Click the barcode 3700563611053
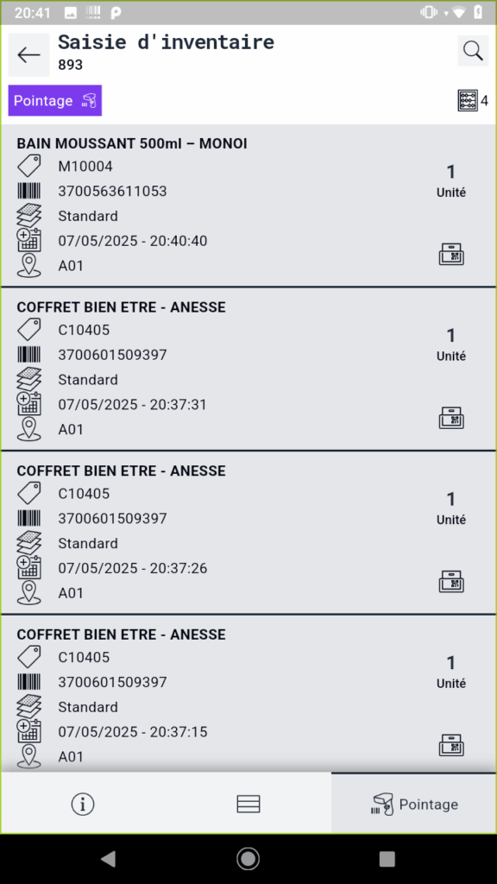The image size is (497, 884). [113, 191]
